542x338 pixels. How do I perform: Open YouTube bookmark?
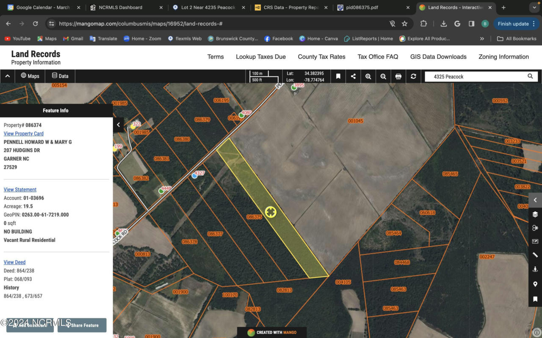click(x=17, y=38)
